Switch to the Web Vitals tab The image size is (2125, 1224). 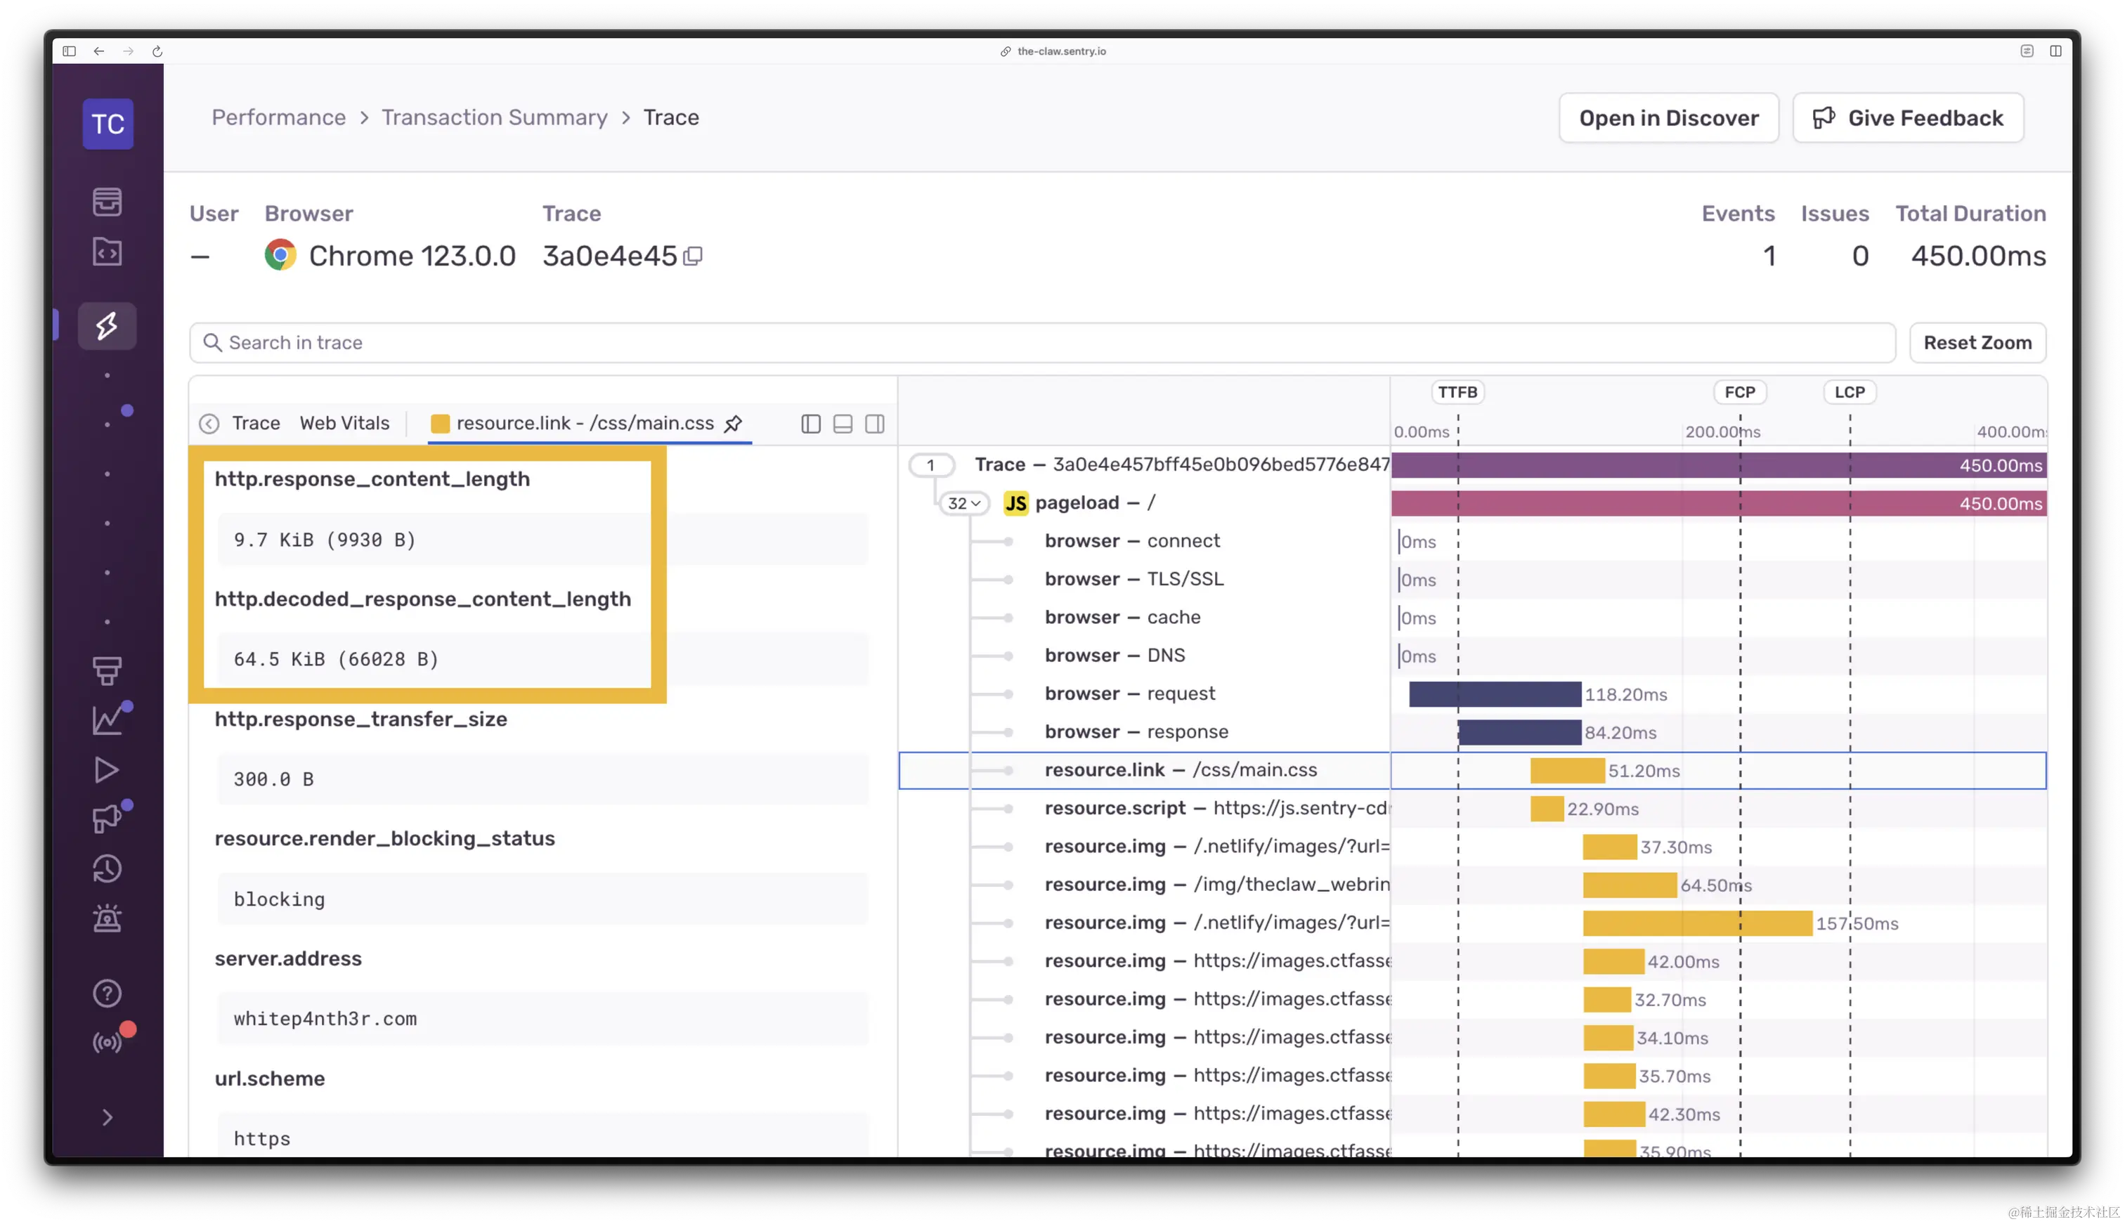[x=344, y=423]
